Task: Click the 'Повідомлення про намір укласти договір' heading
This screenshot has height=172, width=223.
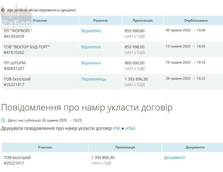Action: pos(87,107)
